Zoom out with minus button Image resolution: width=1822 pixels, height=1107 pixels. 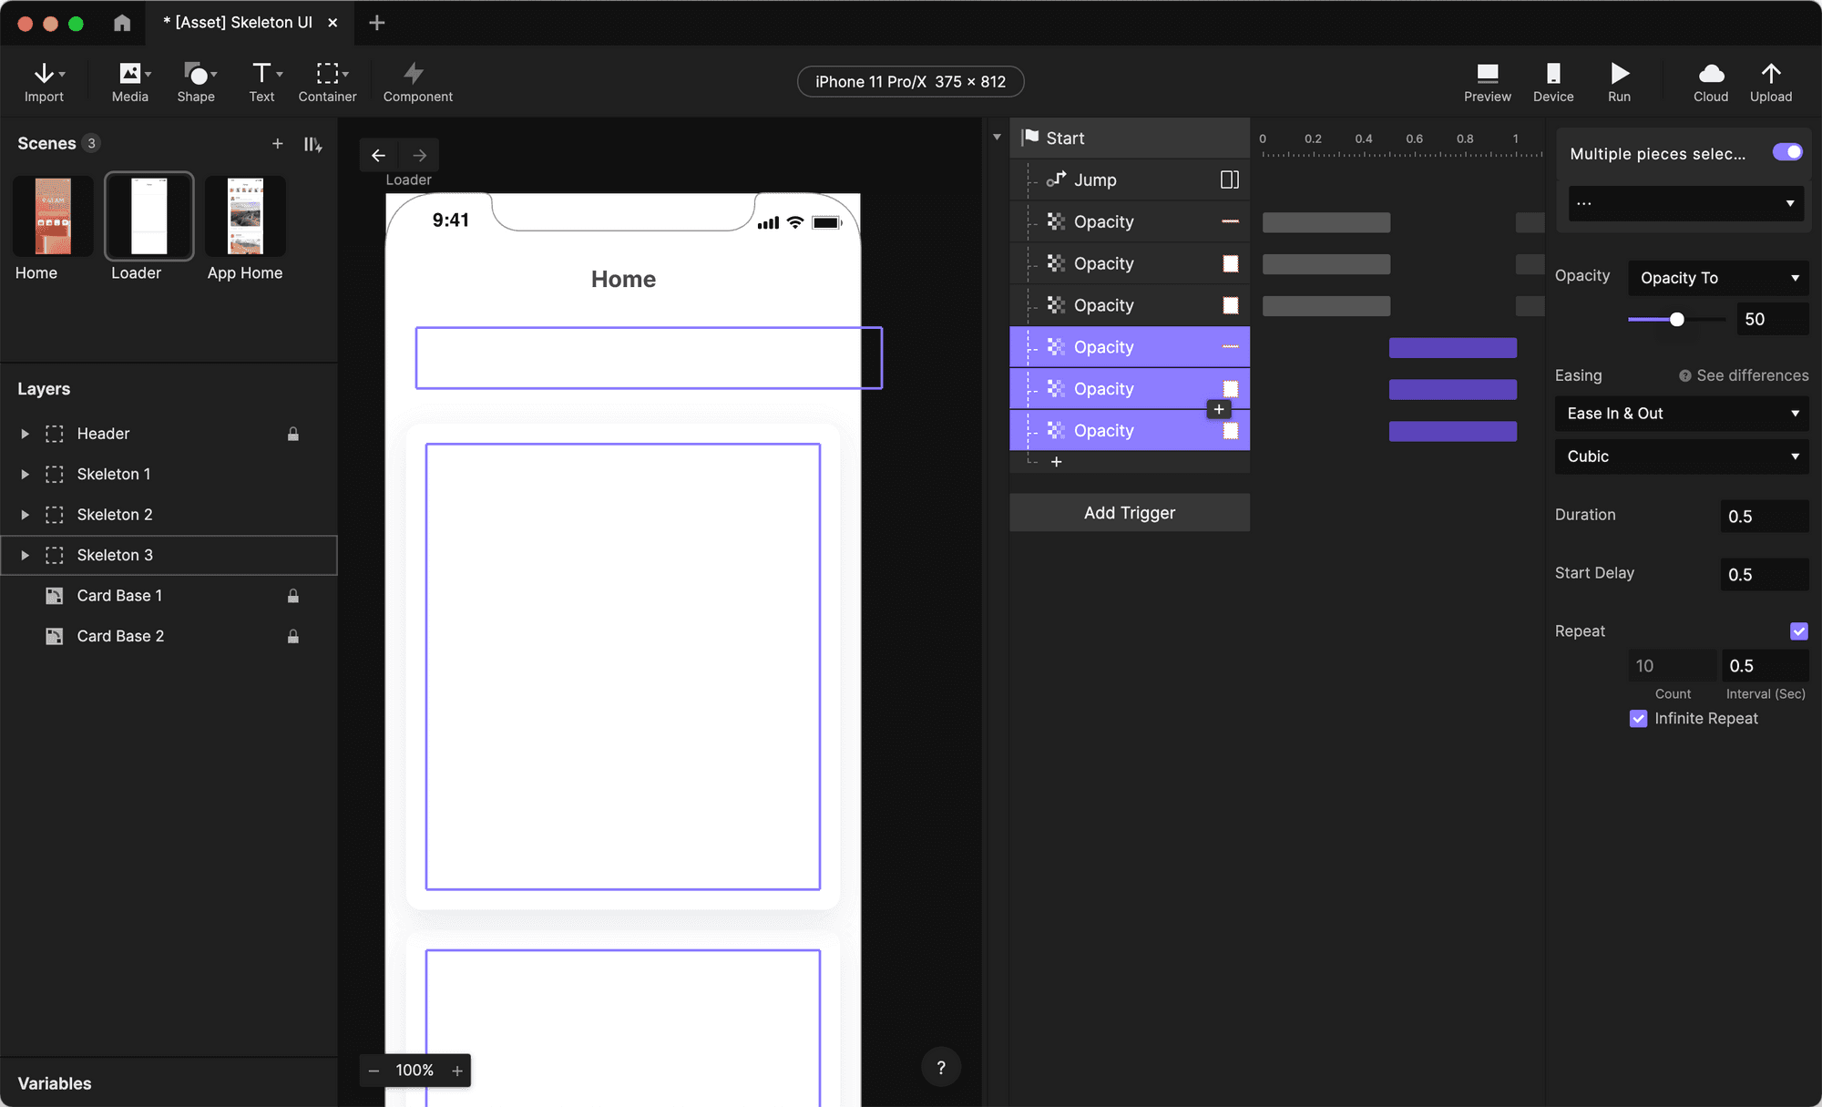374,1071
